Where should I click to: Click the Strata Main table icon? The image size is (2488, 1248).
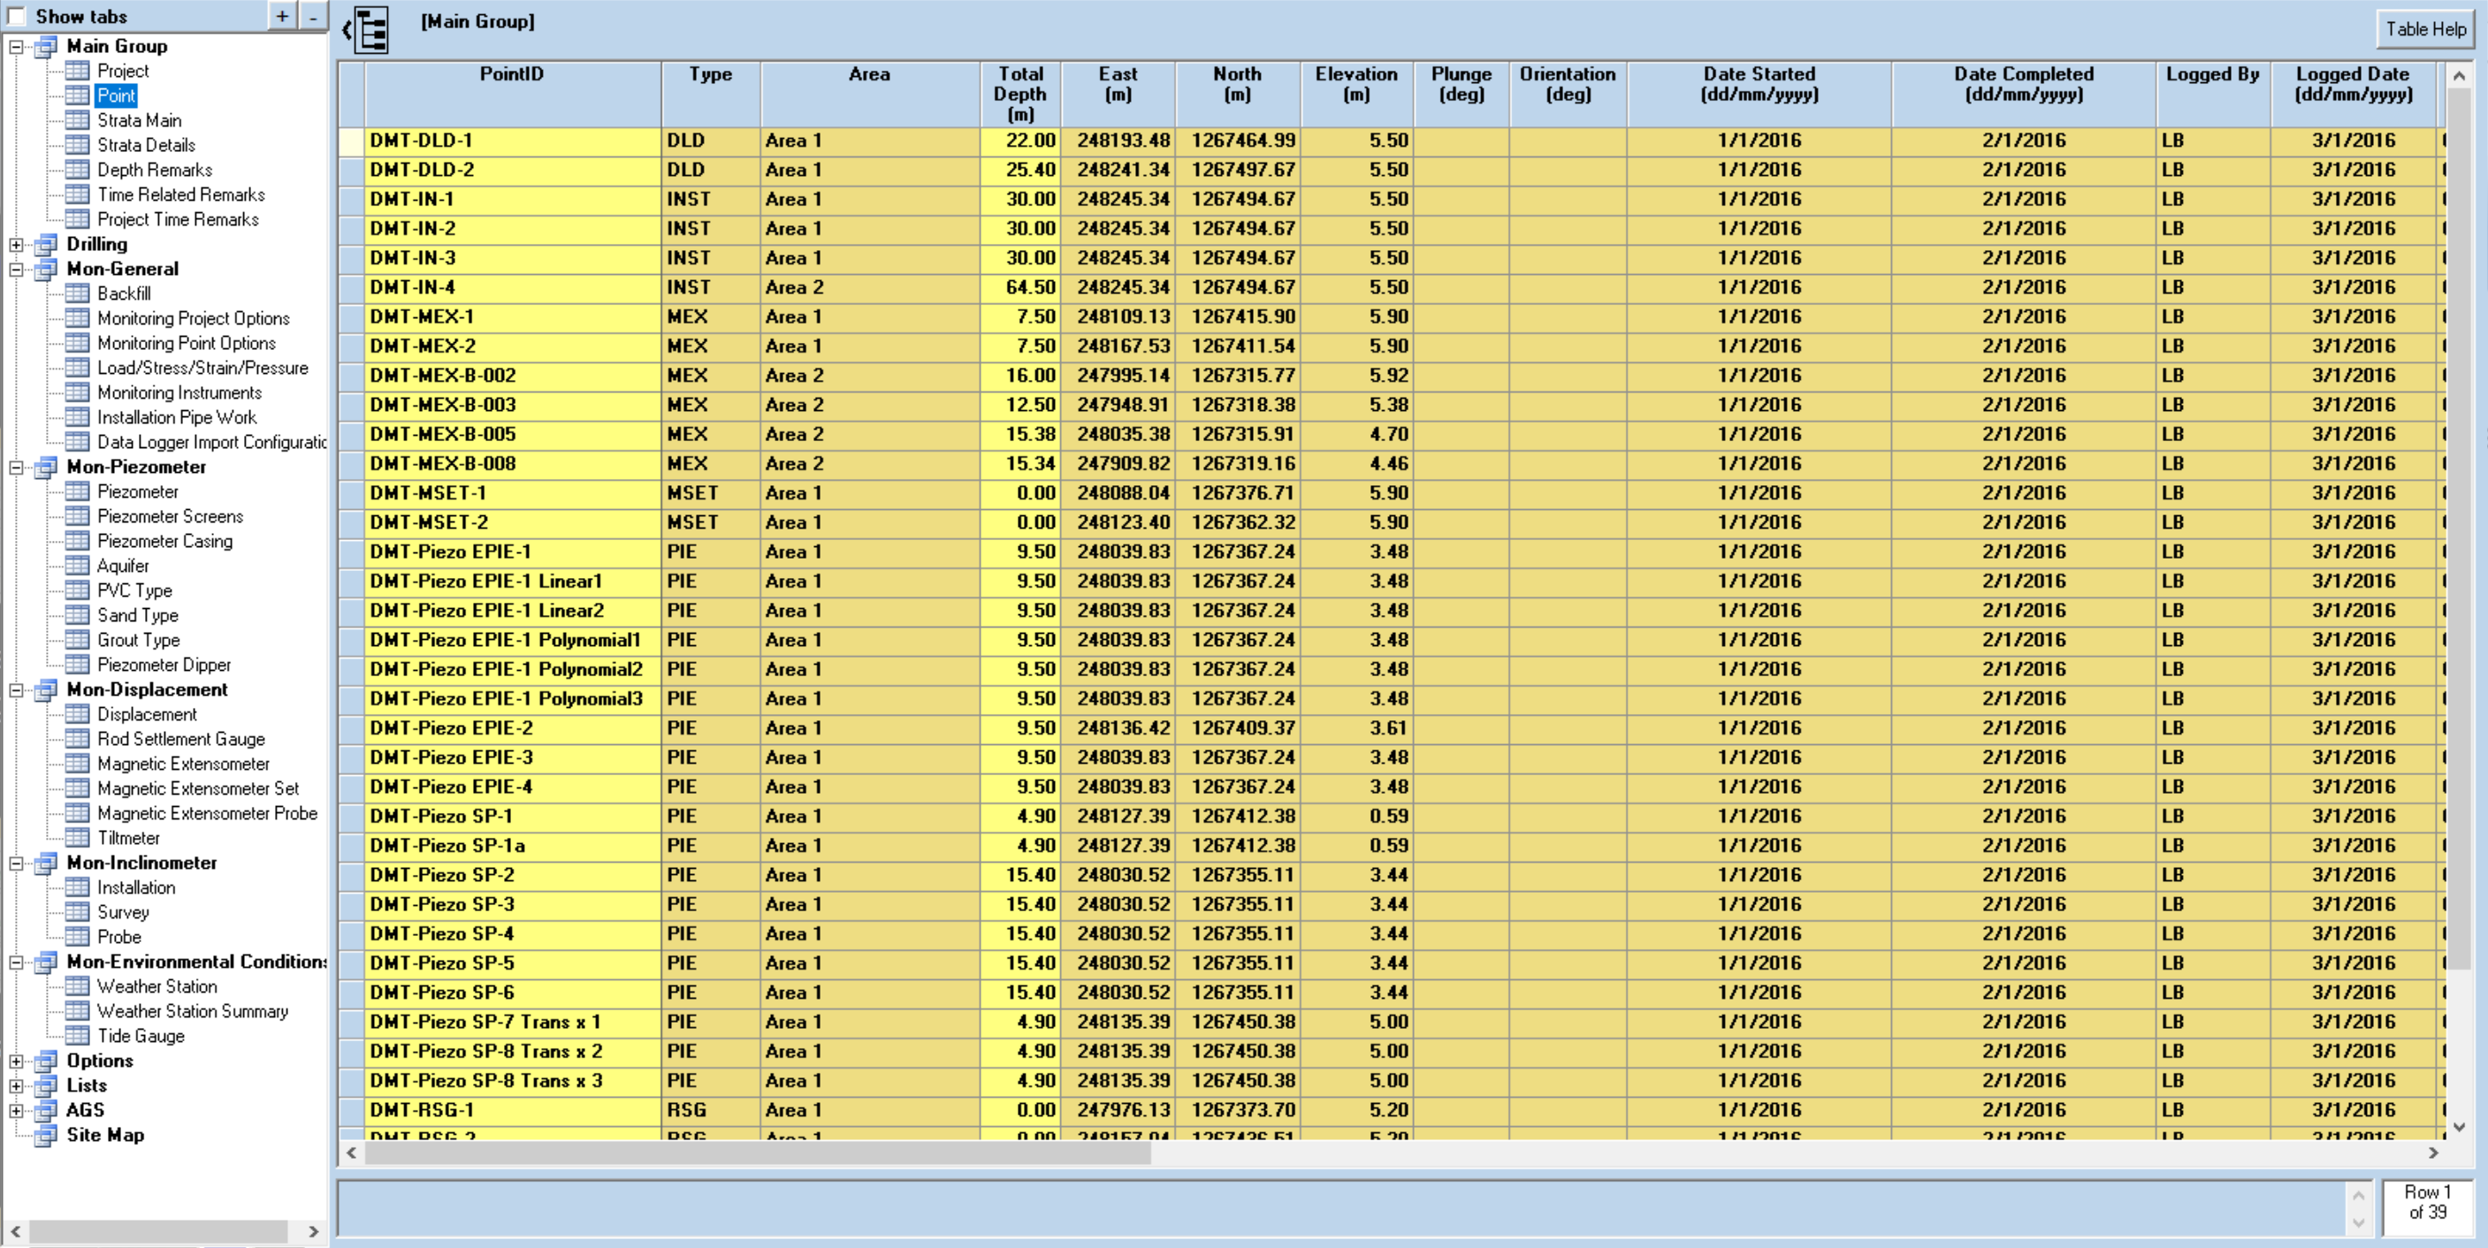pos(77,121)
